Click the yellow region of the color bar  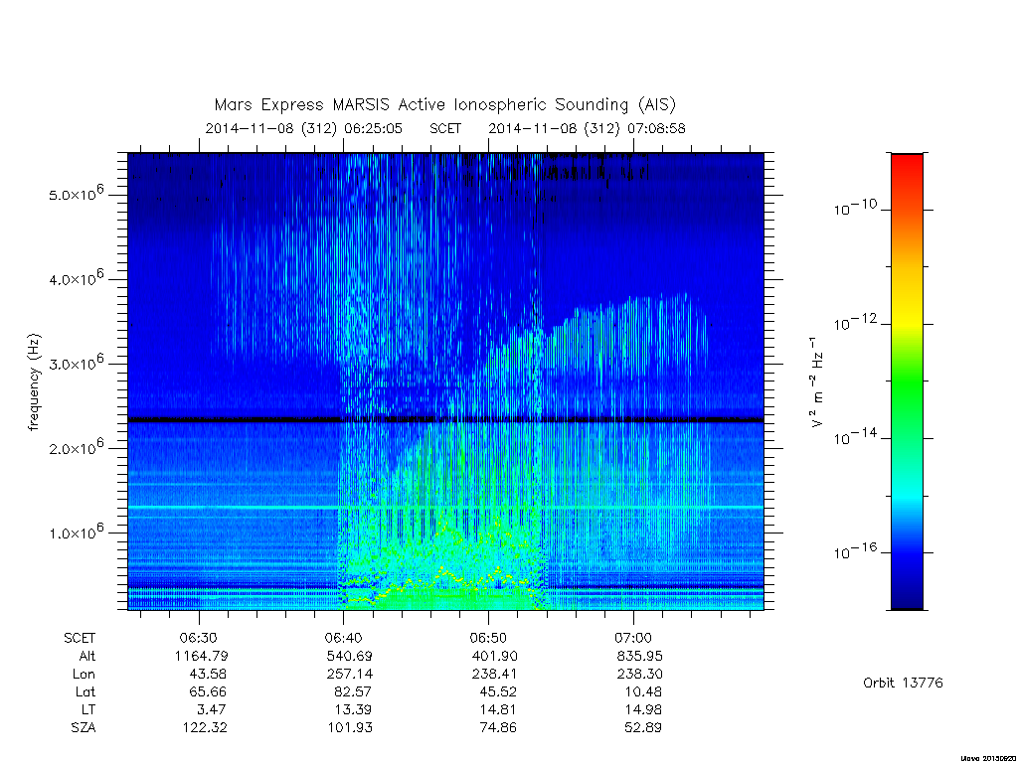pos(907,305)
